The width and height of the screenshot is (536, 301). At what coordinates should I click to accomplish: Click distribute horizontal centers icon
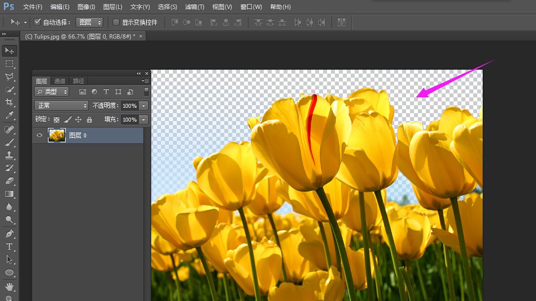pyautogui.click(x=310, y=22)
